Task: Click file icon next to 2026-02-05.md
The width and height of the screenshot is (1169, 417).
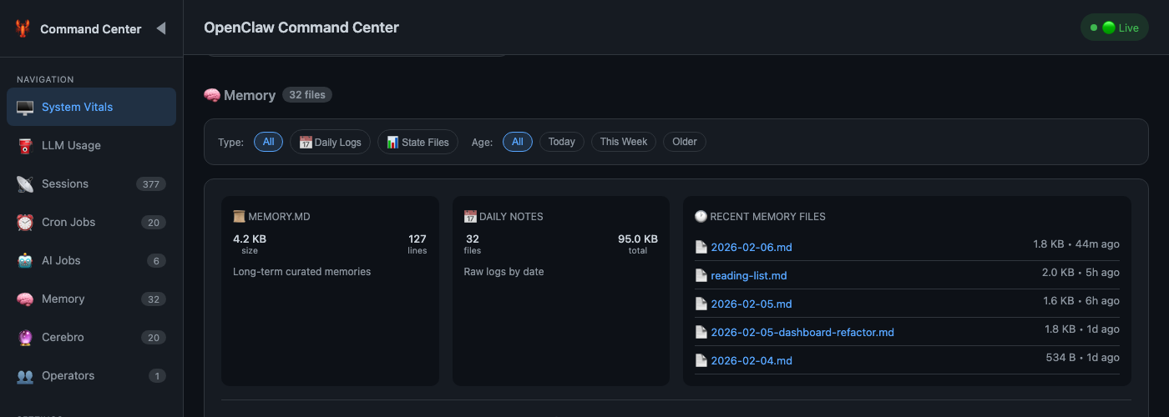Action: tap(701, 304)
